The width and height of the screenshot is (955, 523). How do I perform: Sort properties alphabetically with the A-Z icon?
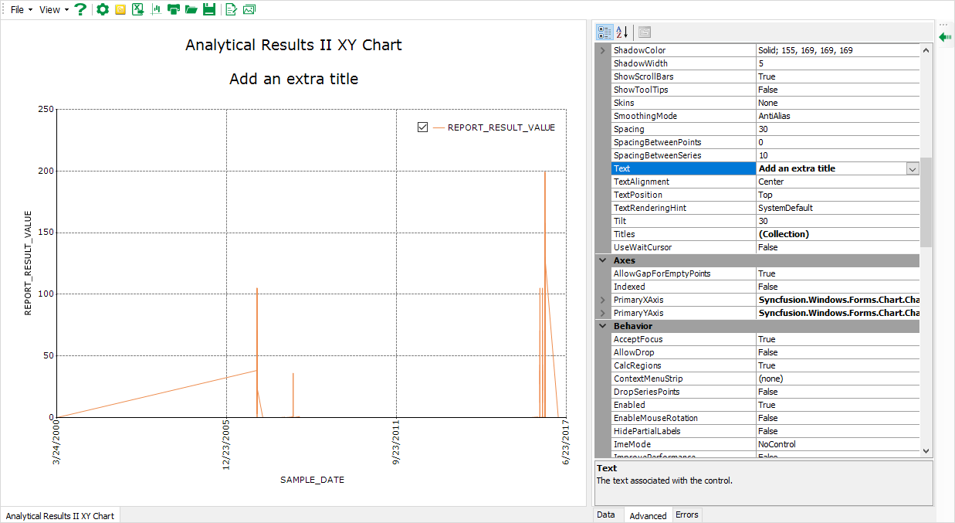[621, 32]
